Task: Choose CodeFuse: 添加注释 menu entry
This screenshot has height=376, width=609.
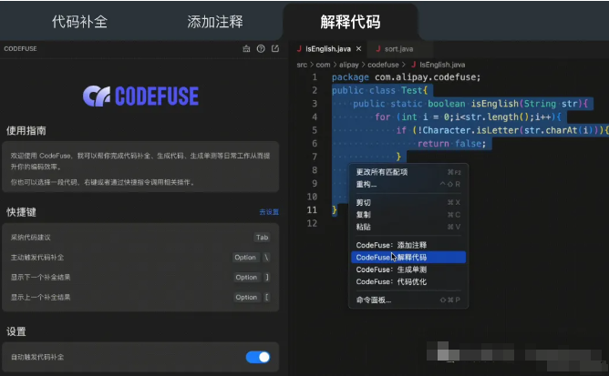Action: pyautogui.click(x=408, y=245)
